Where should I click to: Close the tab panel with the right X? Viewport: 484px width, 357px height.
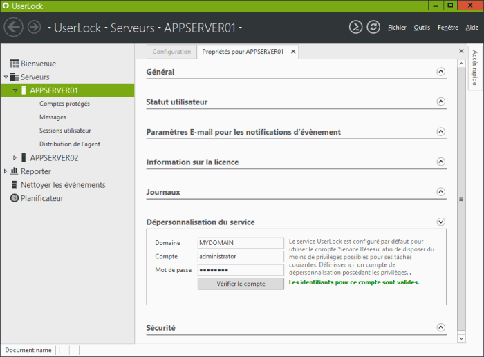tap(461, 51)
